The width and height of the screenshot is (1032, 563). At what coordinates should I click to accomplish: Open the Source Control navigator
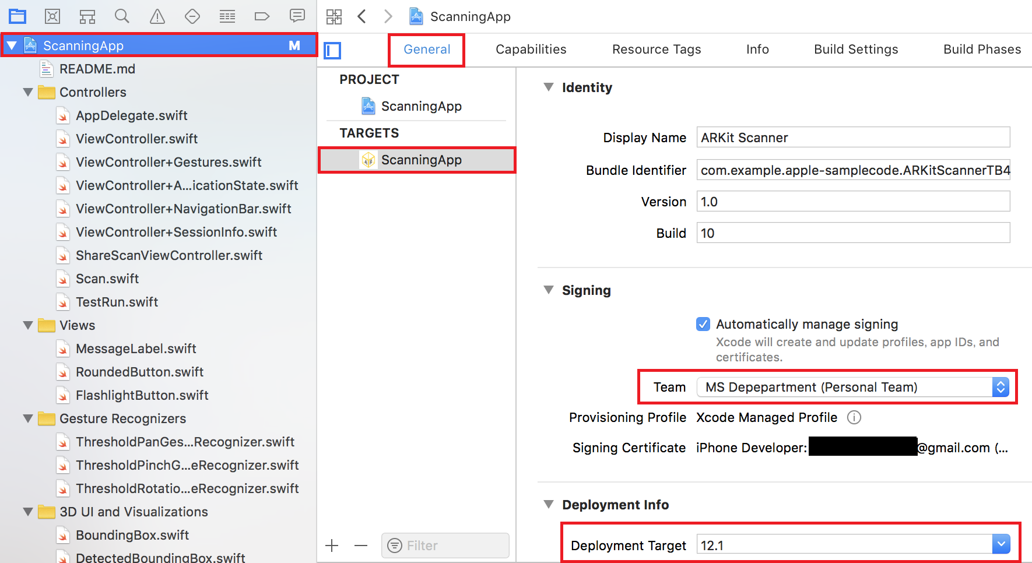coord(52,16)
